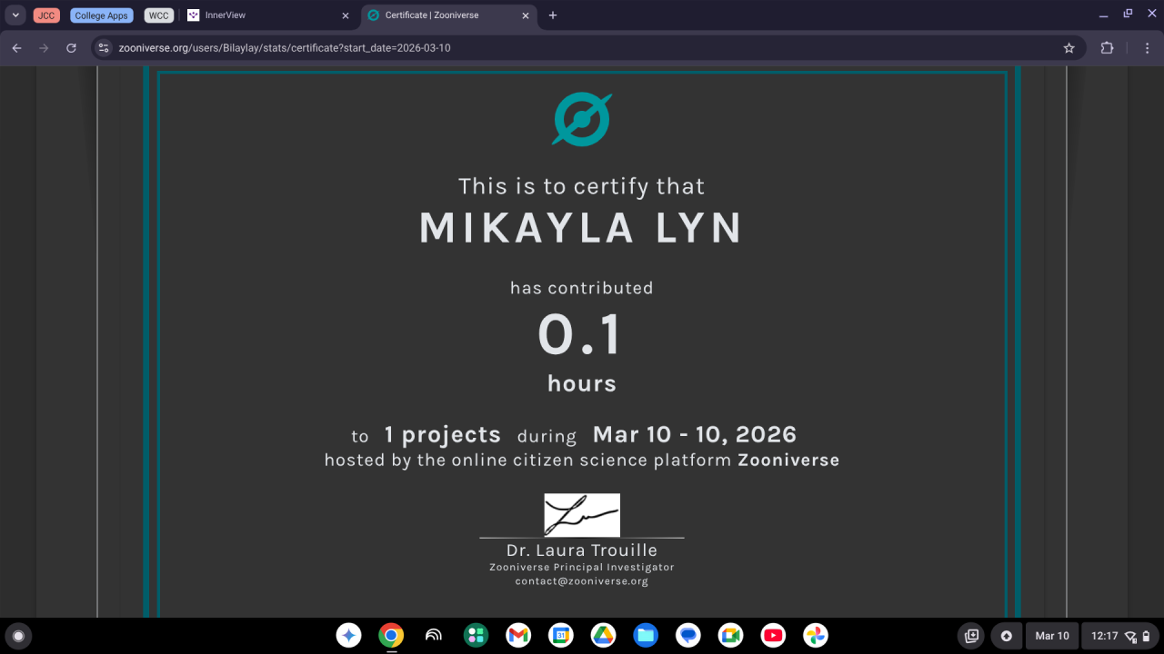
Task: Open the Mar 10 calendar date button
Action: pyautogui.click(x=1052, y=636)
